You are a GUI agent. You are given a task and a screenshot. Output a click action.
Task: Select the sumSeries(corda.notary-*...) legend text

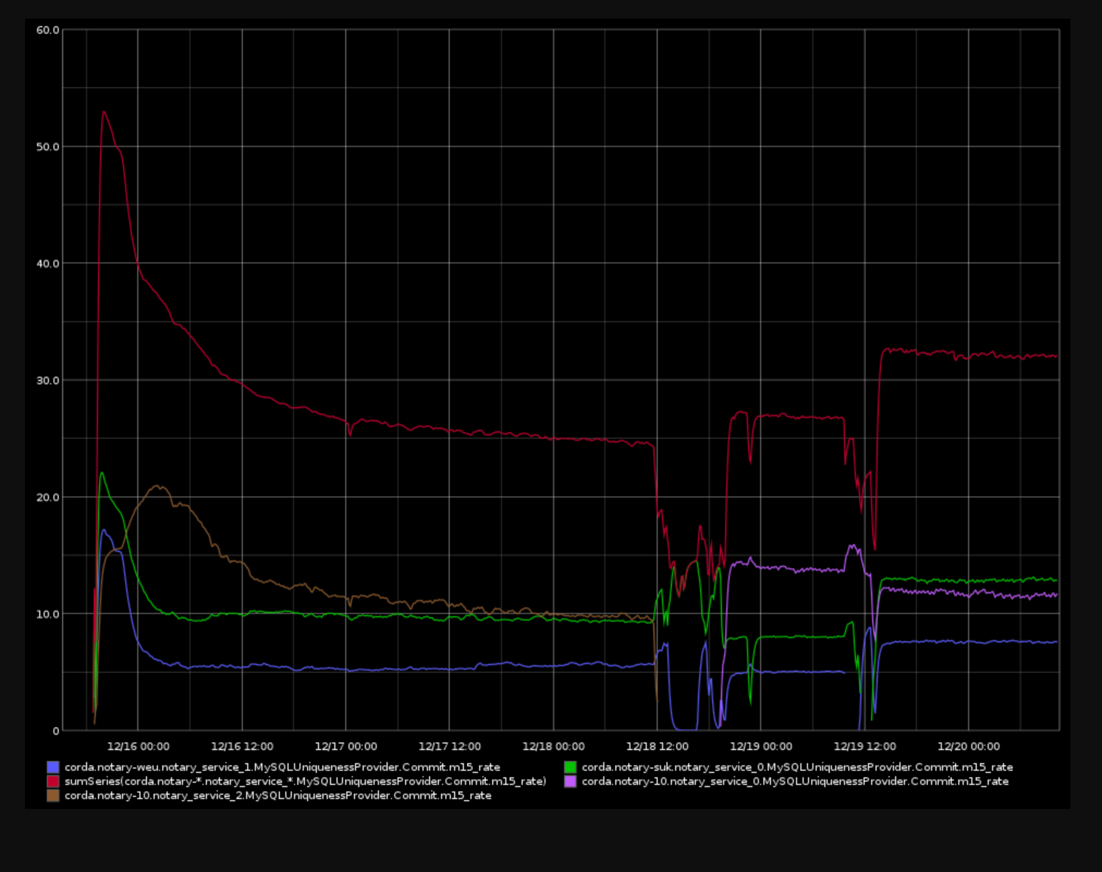point(305,781)
